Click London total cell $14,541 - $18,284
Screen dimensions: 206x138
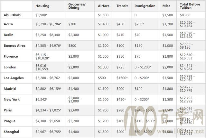coord(187,67)
